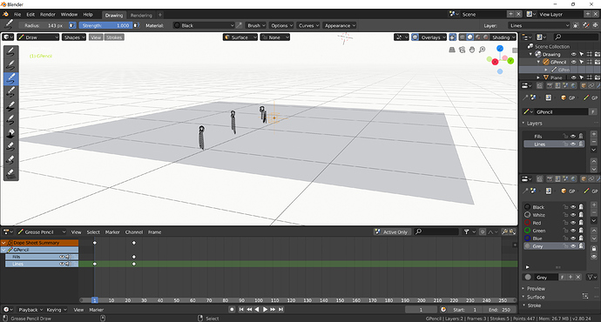Image resolution: width=601 pixels, height=322 pixels.
Task: Click the red X axis gizmo ball
Action: [495, 62]
